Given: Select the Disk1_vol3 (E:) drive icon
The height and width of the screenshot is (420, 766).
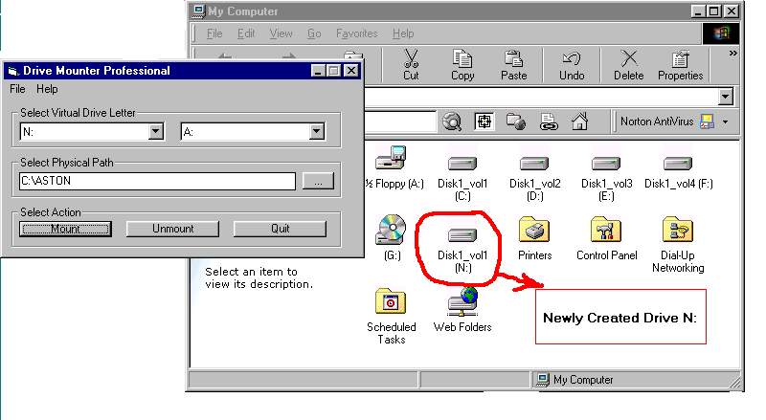Looking at the screenshot, I should pyautogui.click(x=606, y=163).
